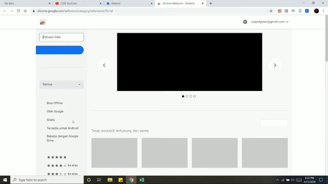The image size is (328, 184).
Task: Click the Telusuri toko search field
Action: [61, 37]
